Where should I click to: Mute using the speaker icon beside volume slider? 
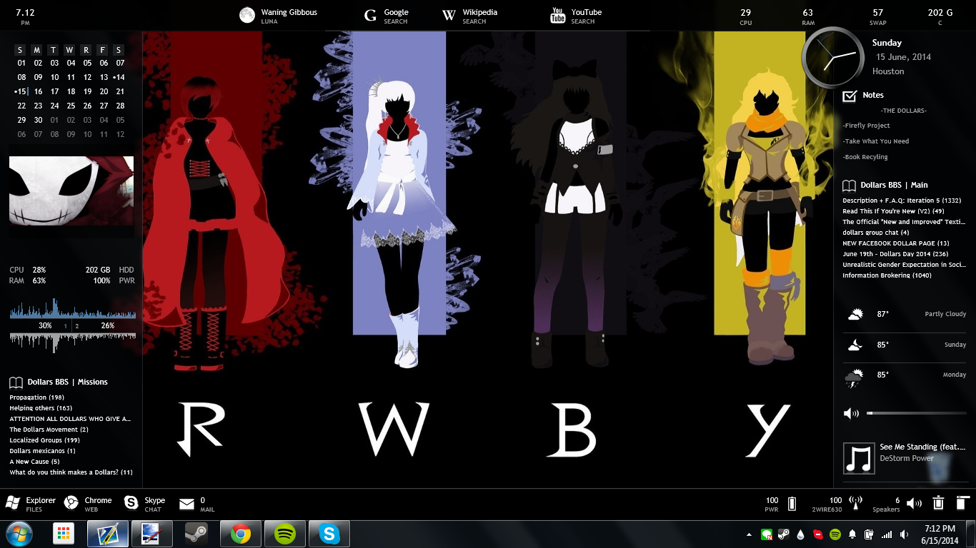(x=850, y=414)
